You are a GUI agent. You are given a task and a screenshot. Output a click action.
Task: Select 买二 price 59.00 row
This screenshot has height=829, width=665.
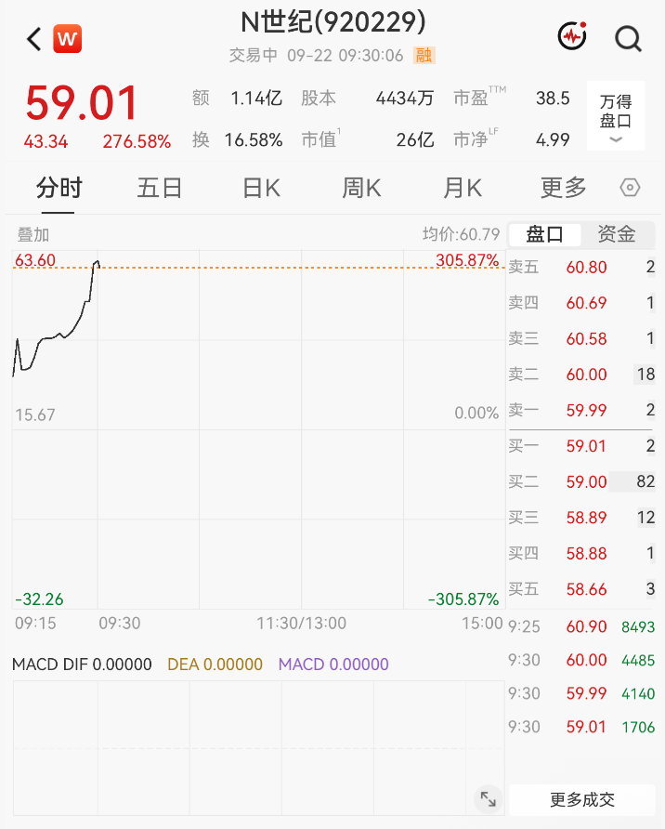point(581,481)
